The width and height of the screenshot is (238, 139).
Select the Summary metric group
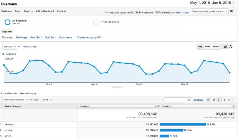click(x=7, y=37)
